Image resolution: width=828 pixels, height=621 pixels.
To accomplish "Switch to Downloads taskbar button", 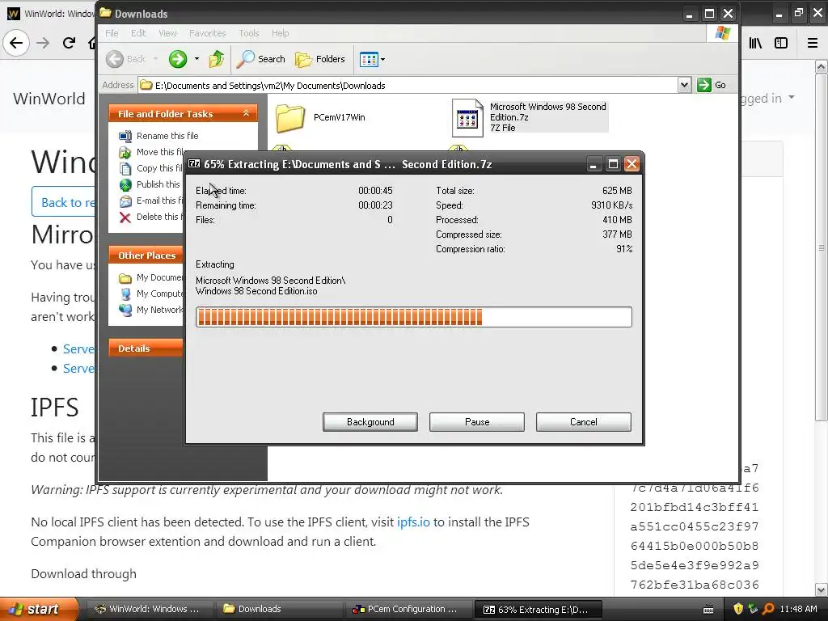I will pyautogui.click(x=280, y=609).
